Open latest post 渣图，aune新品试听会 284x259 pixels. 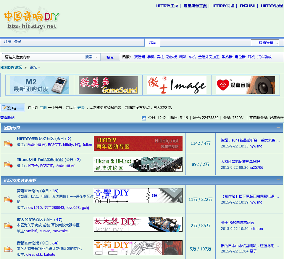[250, 140]
